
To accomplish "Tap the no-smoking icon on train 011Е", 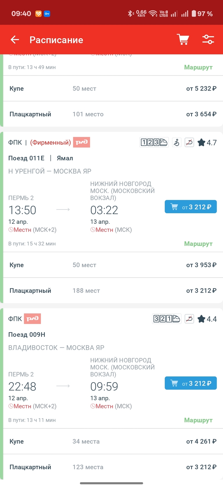I will [189, 142].
